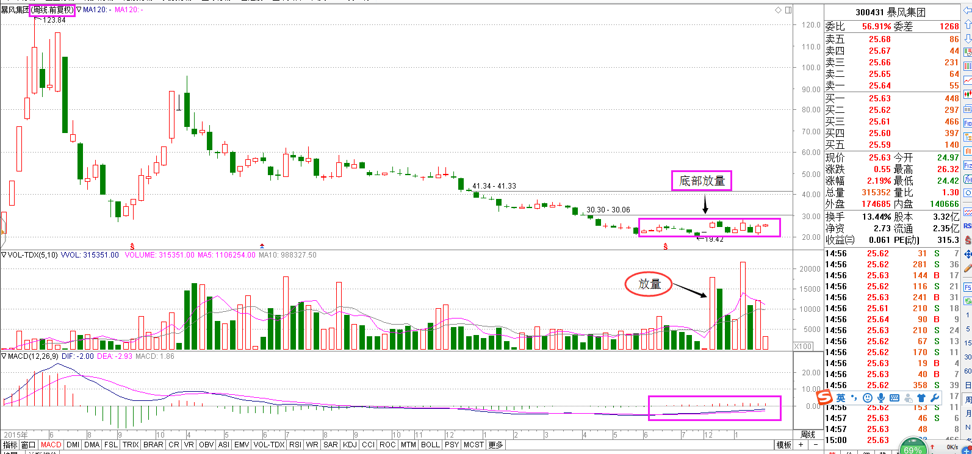Click the 窗口 button in the bottom bar
Viewport: 972px width, 454px height.
click(x=29, y=445)
